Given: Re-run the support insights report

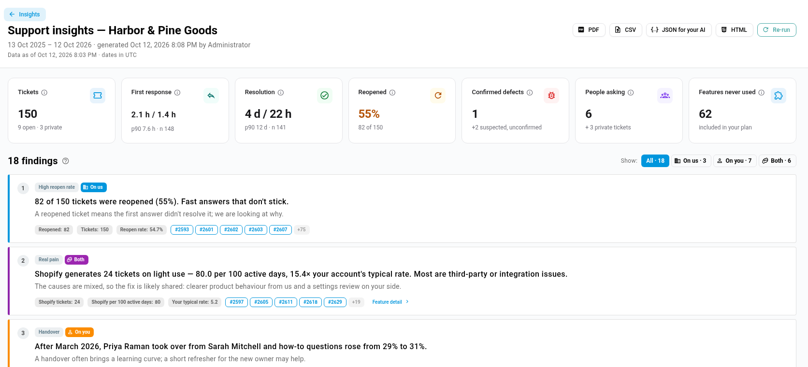Looking at the screenshot, I should [777, 30].
